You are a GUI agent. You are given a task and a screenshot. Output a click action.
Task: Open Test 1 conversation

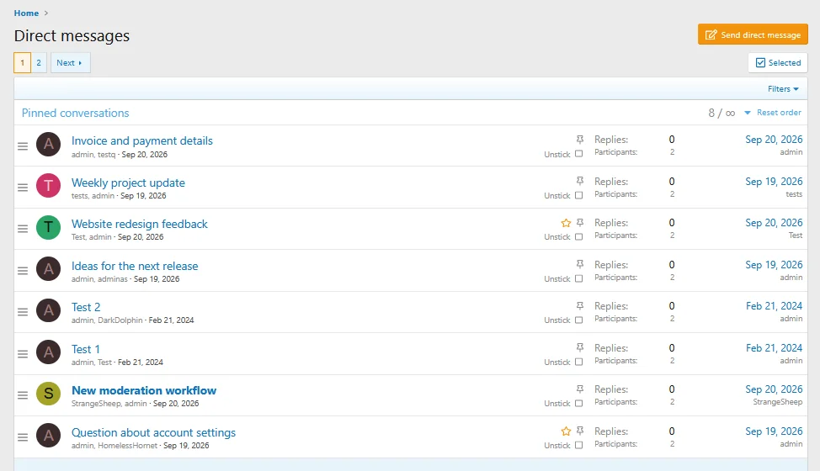tap(85, 349)
